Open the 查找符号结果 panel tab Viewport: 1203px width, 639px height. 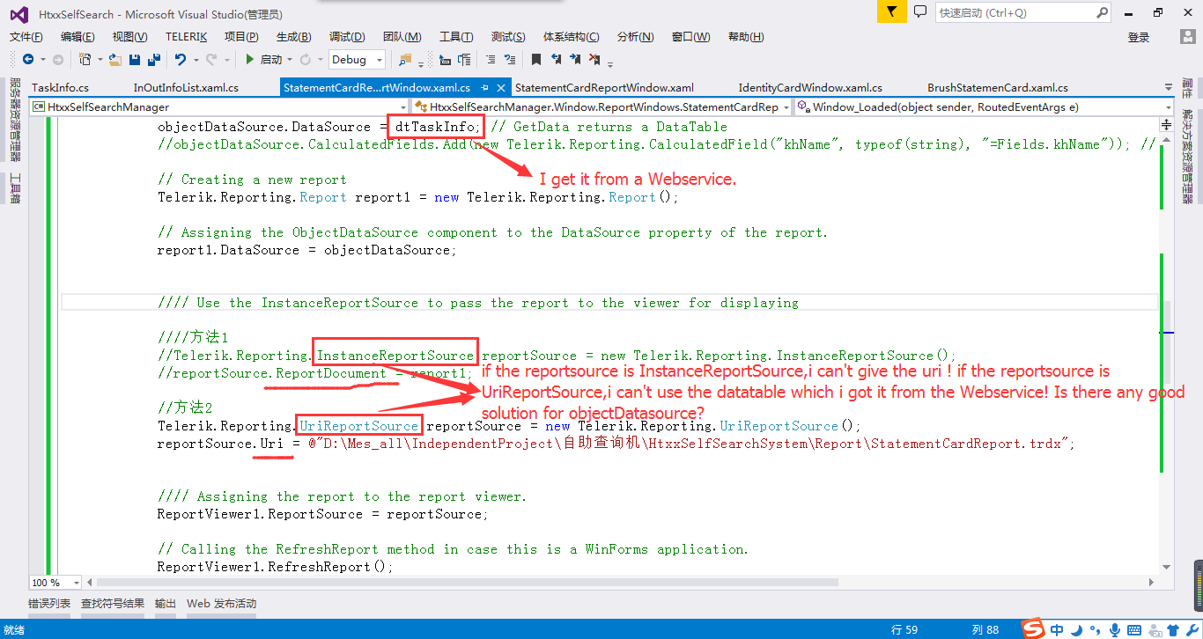[113, 604]
